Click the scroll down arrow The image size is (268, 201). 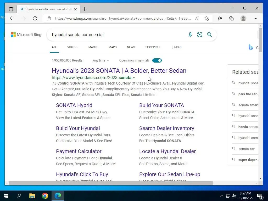tap(260, 178)
